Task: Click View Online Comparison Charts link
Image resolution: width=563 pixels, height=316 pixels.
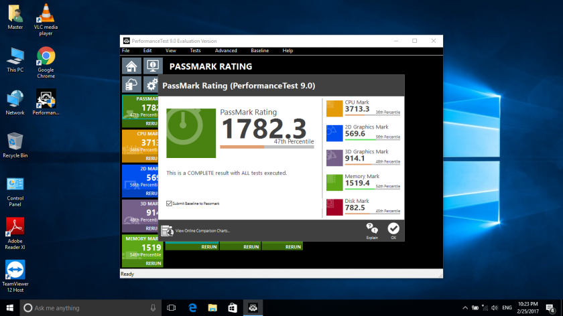Action: click(202, 231)
